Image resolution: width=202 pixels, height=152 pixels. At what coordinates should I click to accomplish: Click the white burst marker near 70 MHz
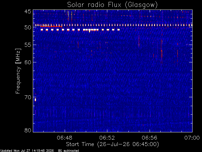click(35, 100)
